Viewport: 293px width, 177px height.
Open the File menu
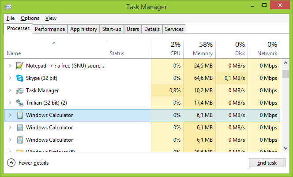pos(11,18)
